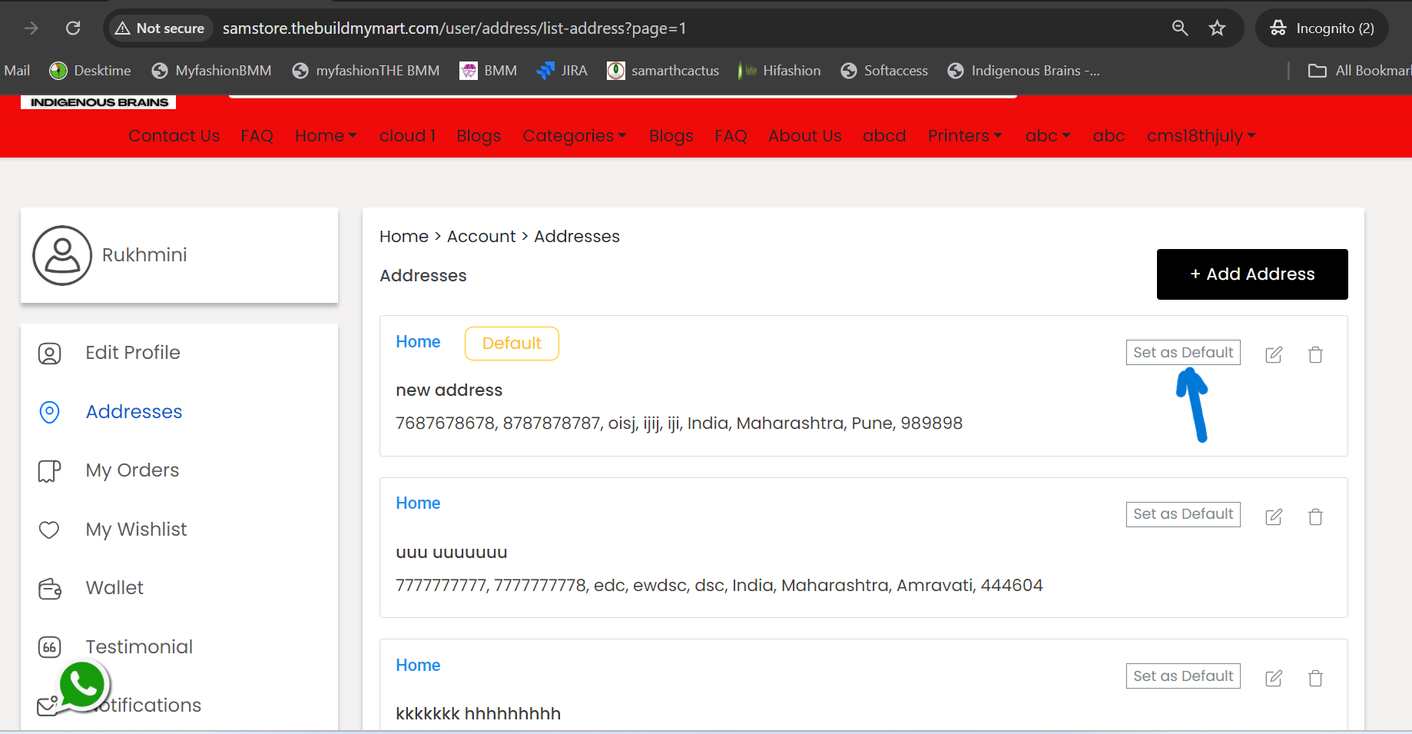Expand the cms18thjuly dropdown menu
Image resolution: width=1412 pixels, height=734 pixels.
pos(1202,136)
